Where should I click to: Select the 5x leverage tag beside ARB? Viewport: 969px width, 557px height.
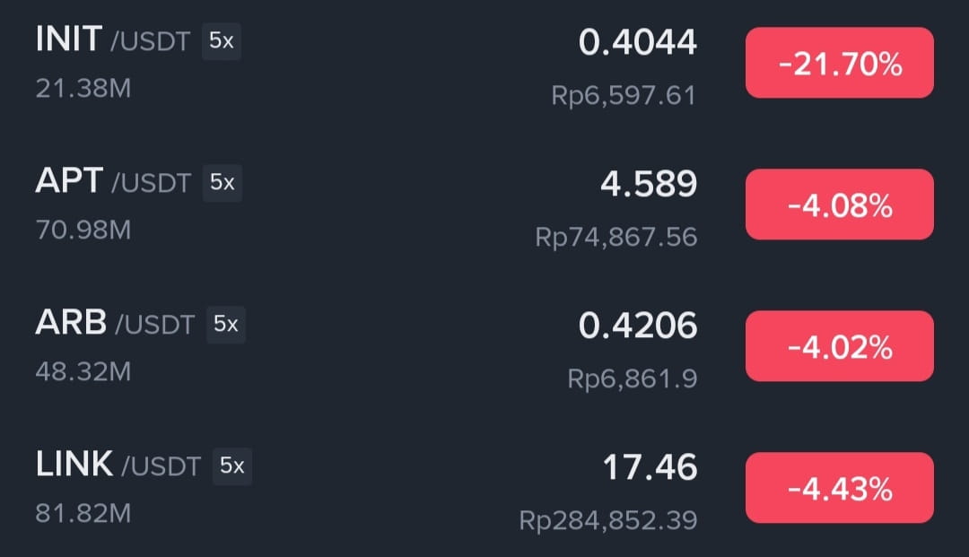225,324
